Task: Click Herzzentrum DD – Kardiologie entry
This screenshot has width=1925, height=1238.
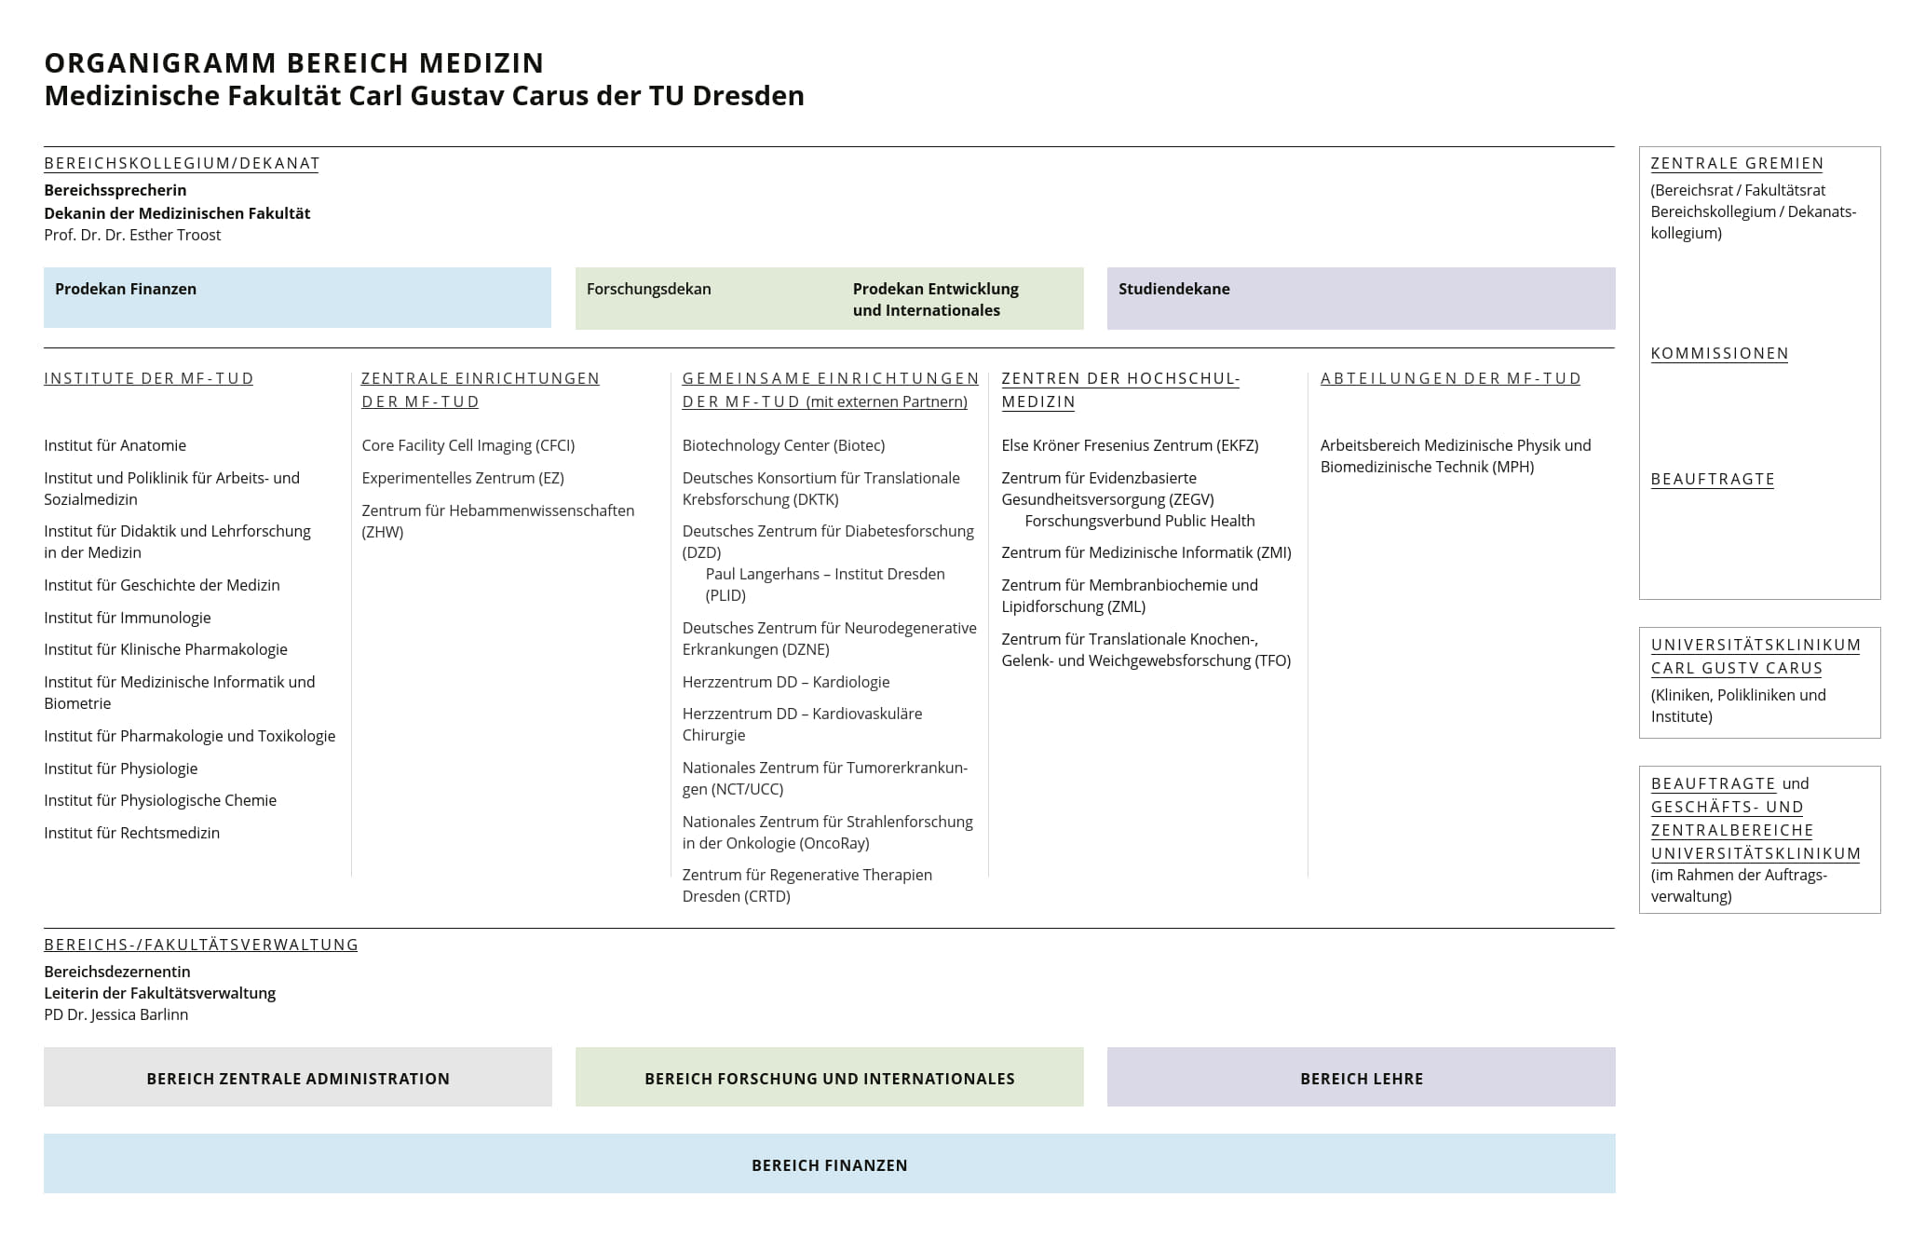Action: click(785, 683)
